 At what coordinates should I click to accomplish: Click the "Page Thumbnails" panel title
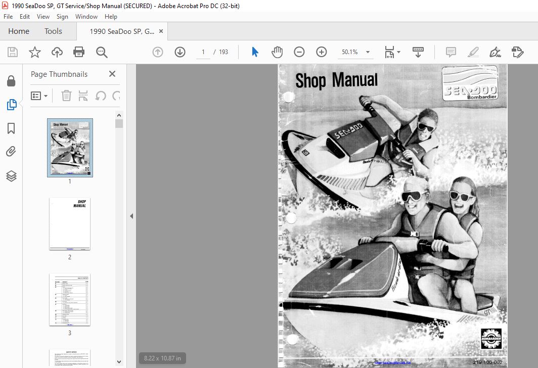click(x=59, y=74)
